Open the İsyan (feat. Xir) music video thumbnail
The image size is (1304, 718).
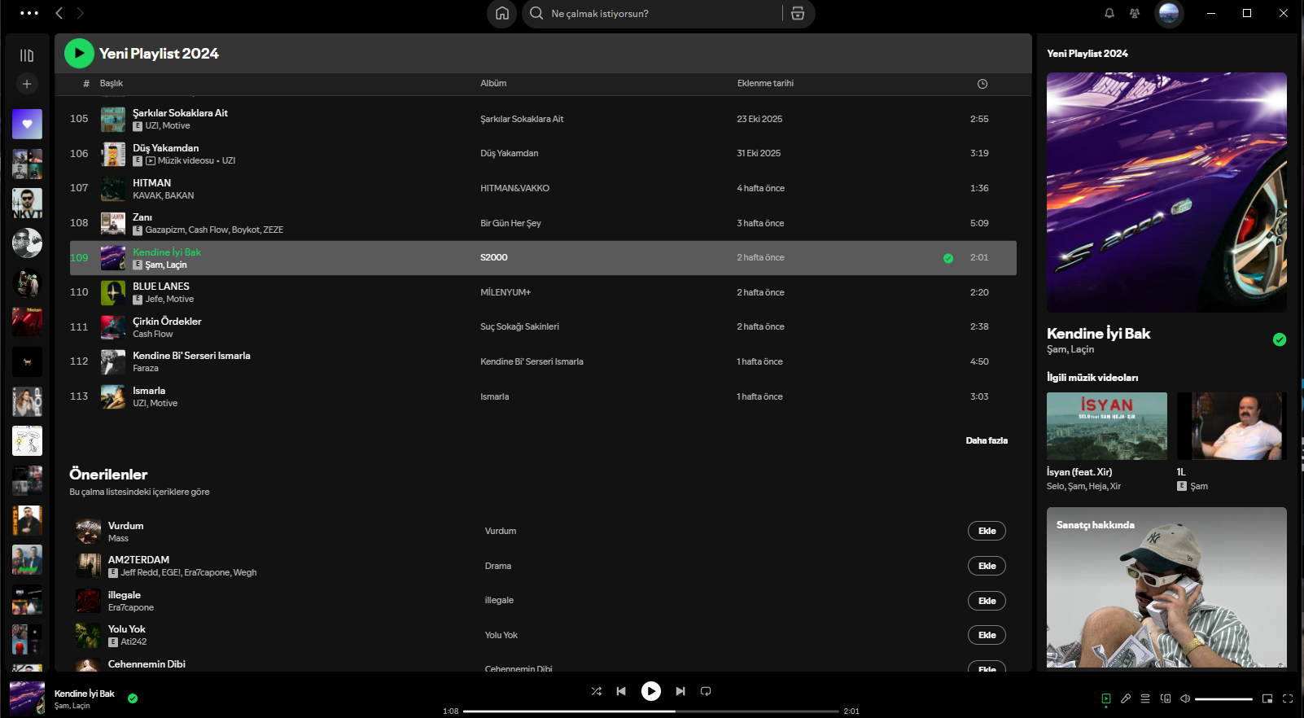[1107, 426]
